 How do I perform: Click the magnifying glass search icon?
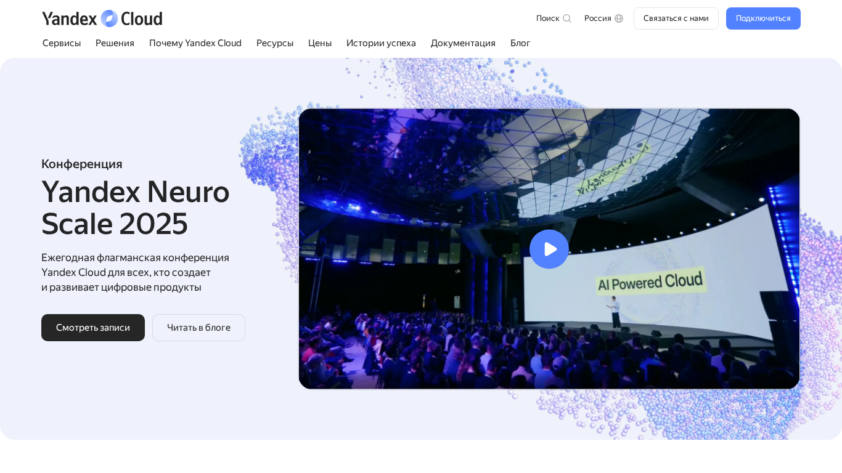567,18
